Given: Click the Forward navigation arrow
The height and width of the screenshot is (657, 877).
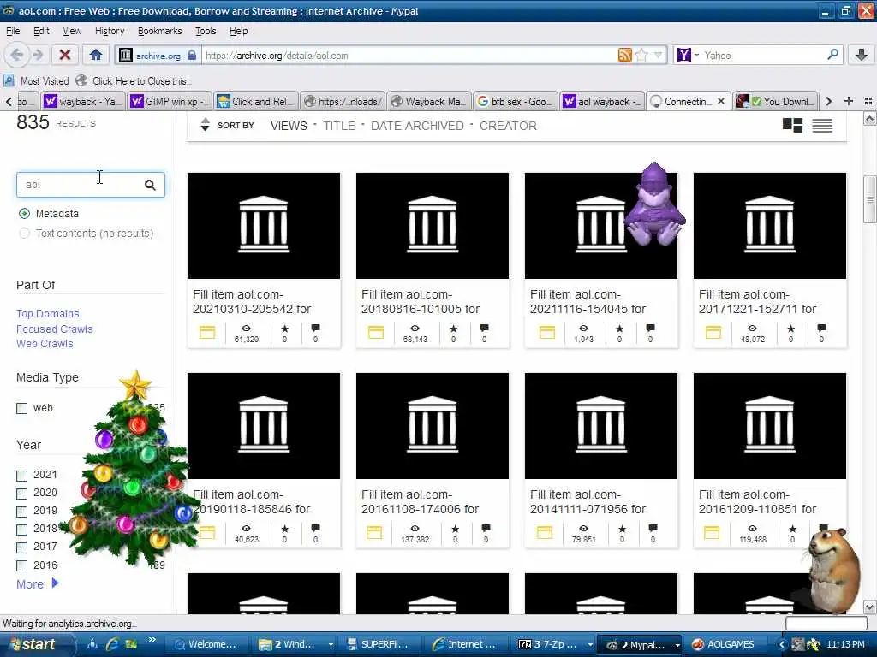Looking at the screenshot, I should click(x=38, y=55).
